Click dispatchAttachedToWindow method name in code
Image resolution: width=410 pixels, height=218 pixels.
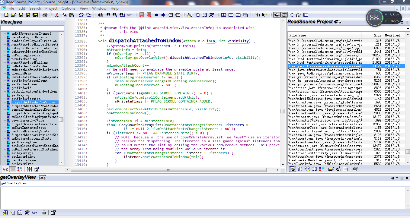pyautogui.click(x=145, y=40)
